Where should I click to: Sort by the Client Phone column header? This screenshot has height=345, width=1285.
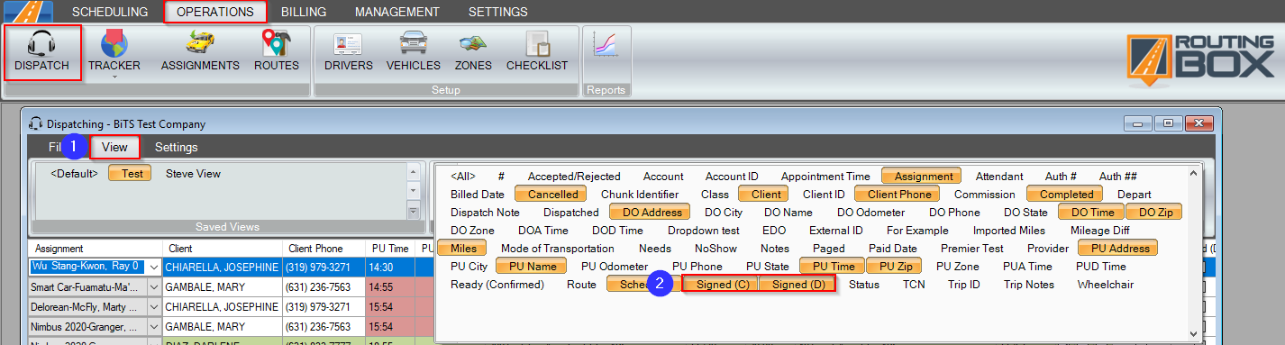click(x=324, y=248)
